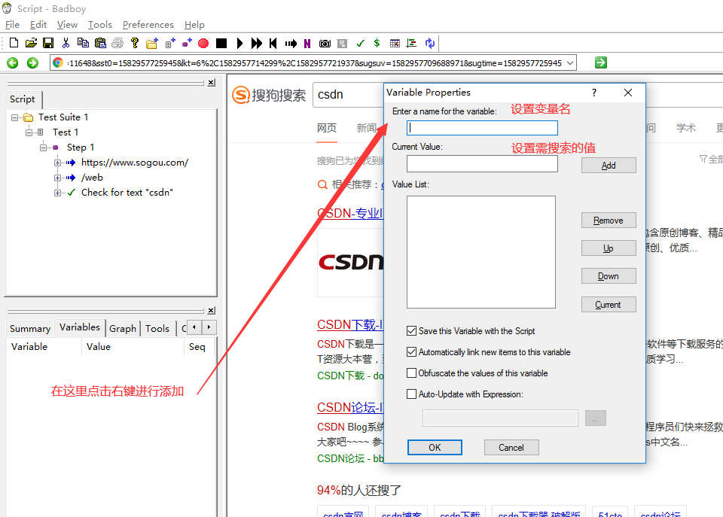
Task: Click the Remove button
Action: tap(609, 220)
